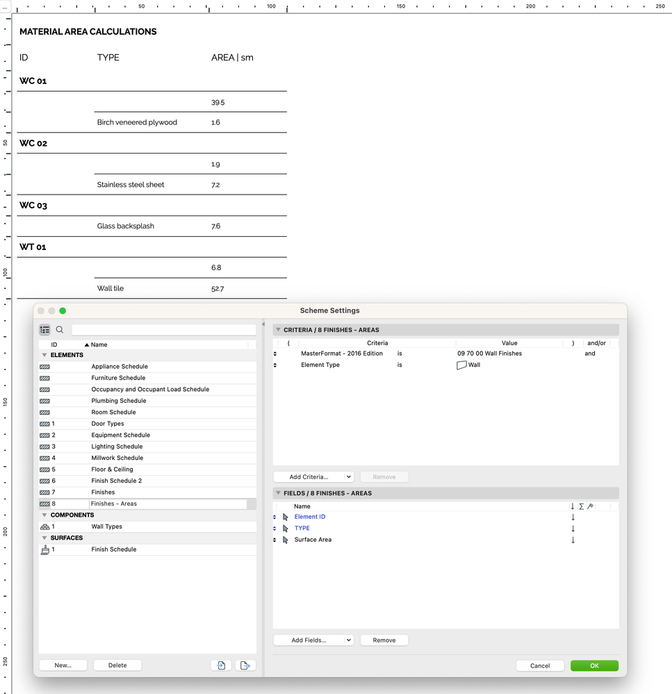Image resolution: width=672 pixels, height=694 pixels.
Task: Select the Millwork Schedule scheme
Action: tap(147, 458)
